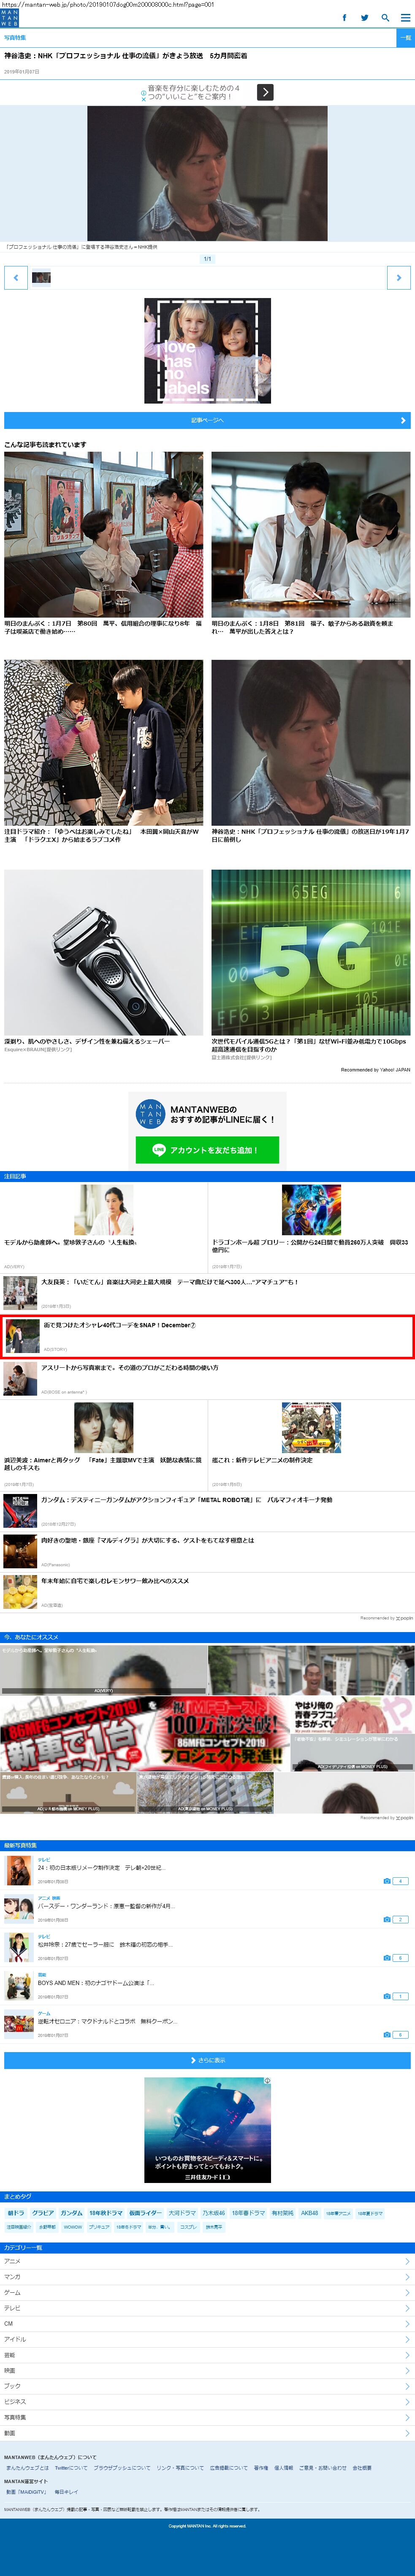Advance to next photo using right arrow

click(x=399, y=277)
